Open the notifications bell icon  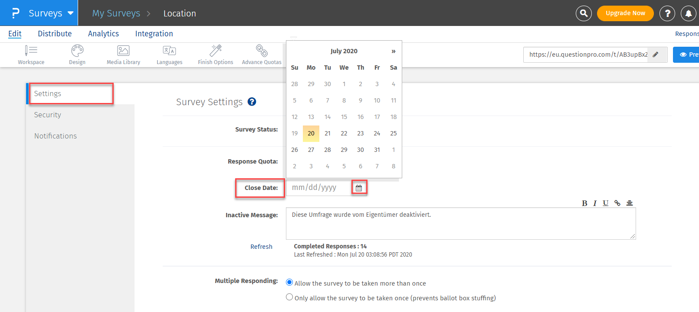(688, 13)
